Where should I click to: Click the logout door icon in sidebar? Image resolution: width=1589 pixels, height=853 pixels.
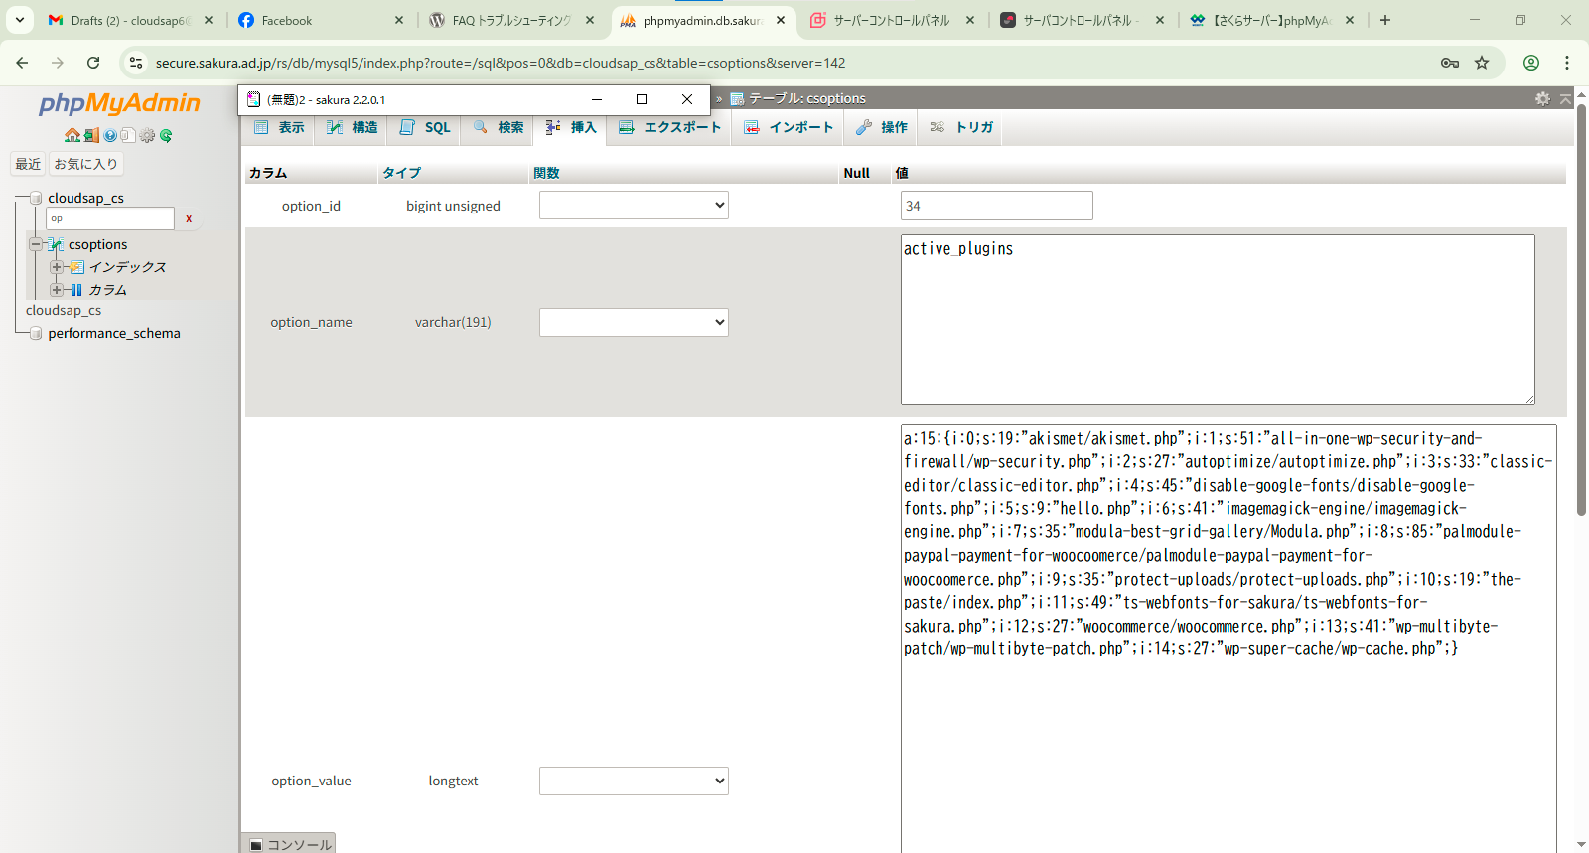[91, 135]
